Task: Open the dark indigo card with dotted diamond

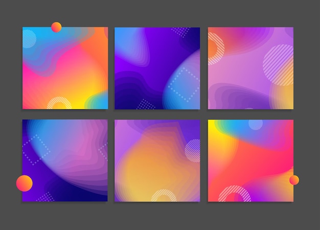Action: [x=157, y=68]
